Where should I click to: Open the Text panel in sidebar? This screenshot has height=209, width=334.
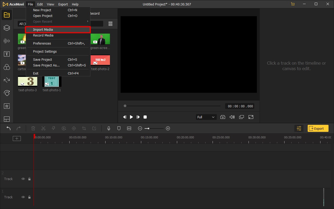pos(7,54)
